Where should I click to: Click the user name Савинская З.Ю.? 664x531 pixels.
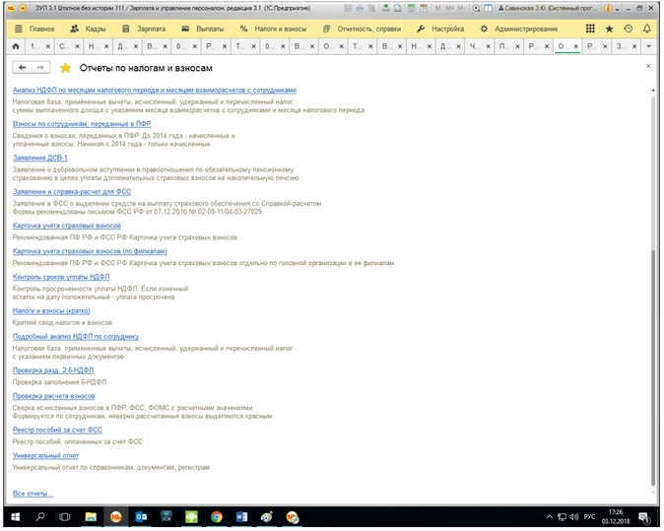pos(550,8)
